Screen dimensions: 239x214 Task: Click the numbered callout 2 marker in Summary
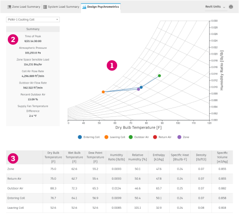click(13, 39)
